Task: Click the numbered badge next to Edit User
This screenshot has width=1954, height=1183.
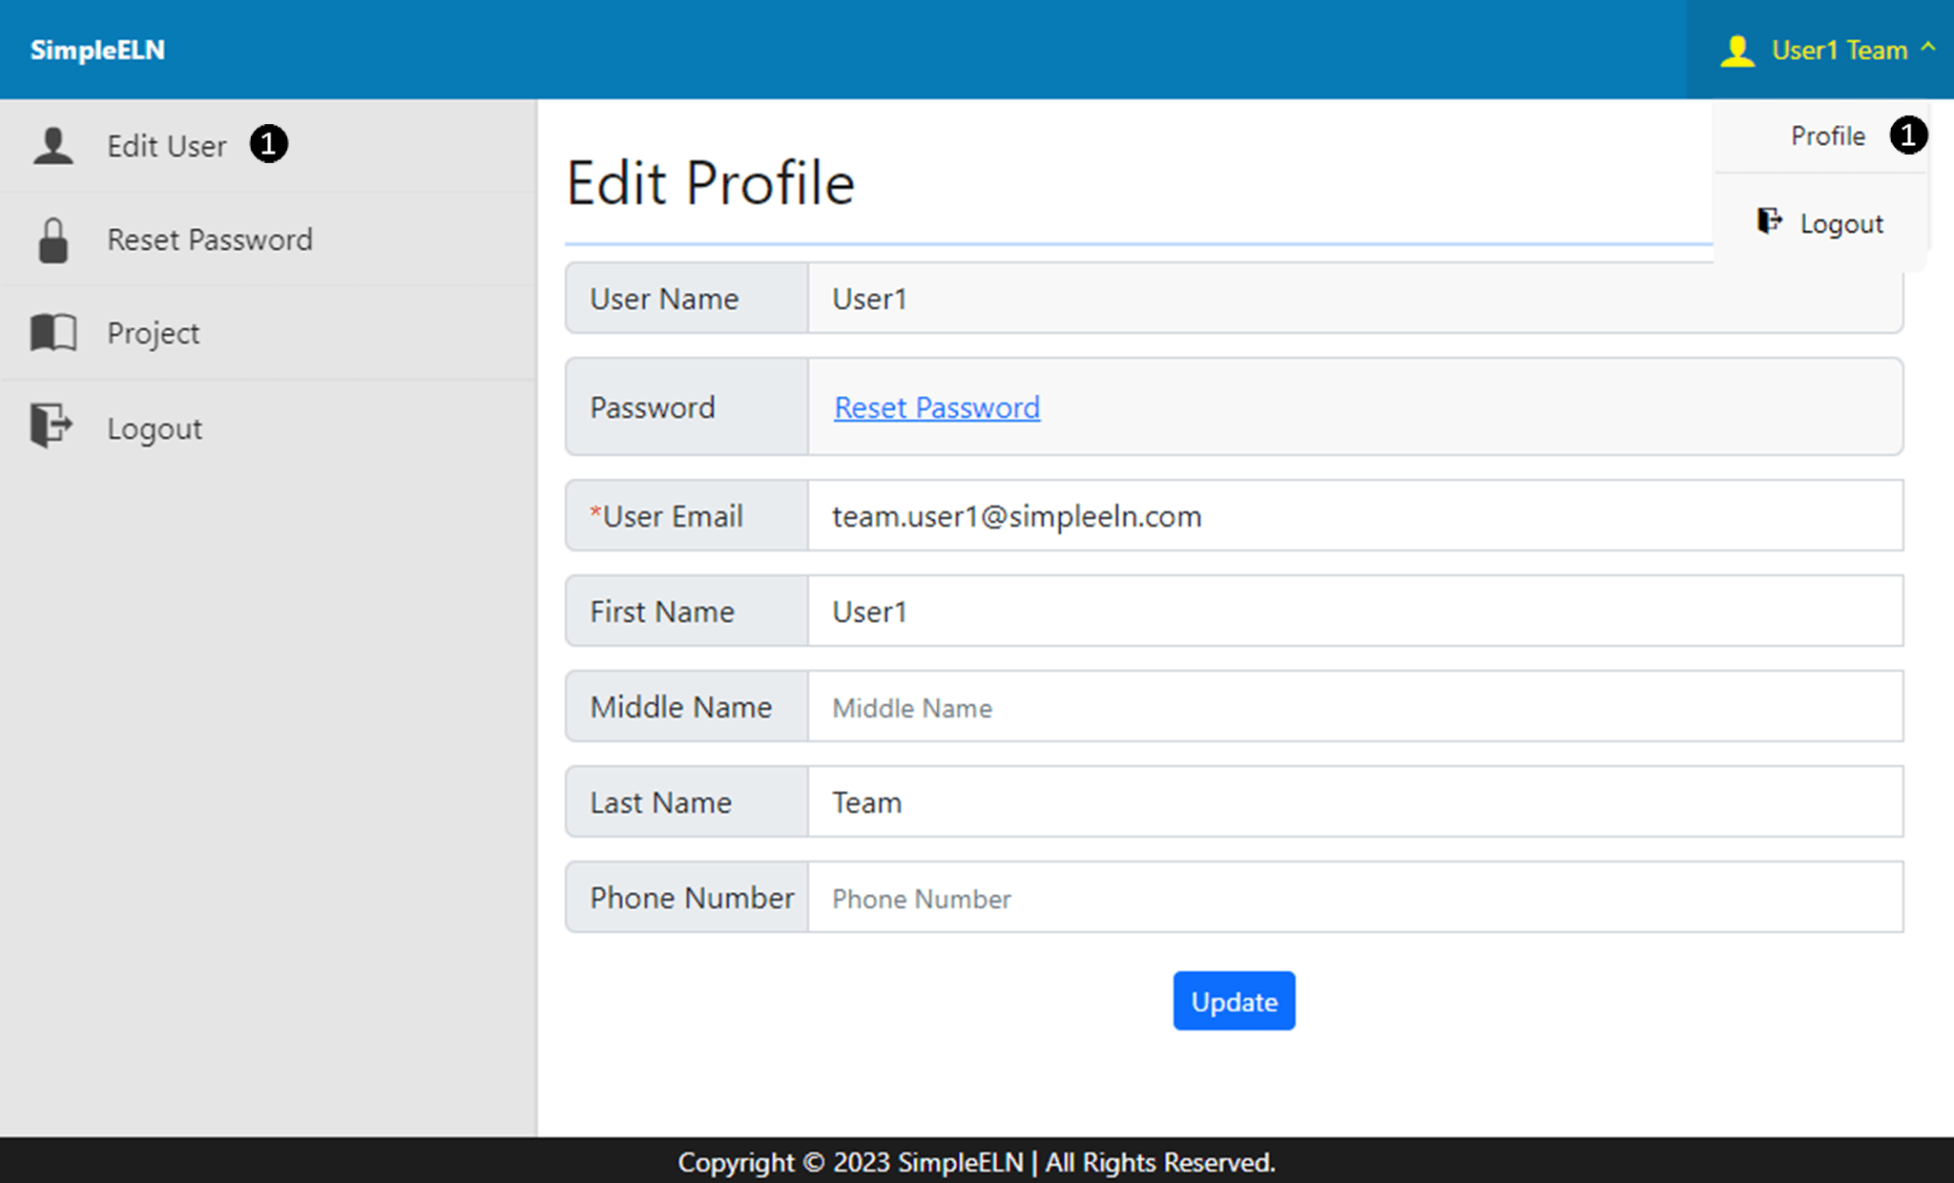Action: [269, 144]
